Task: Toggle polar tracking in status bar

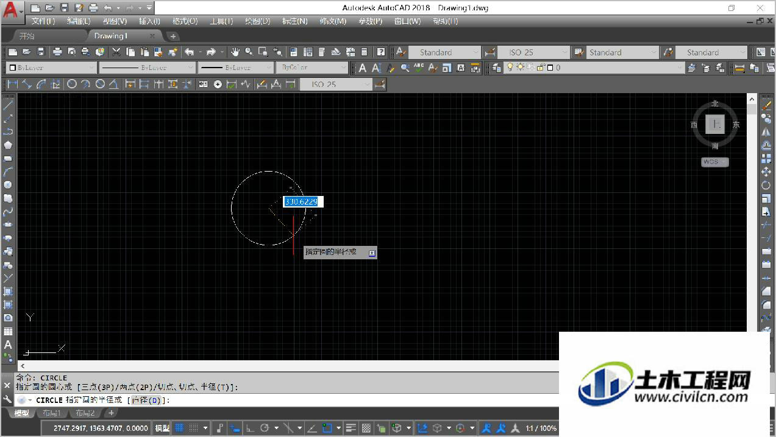Action: [265, 428]
